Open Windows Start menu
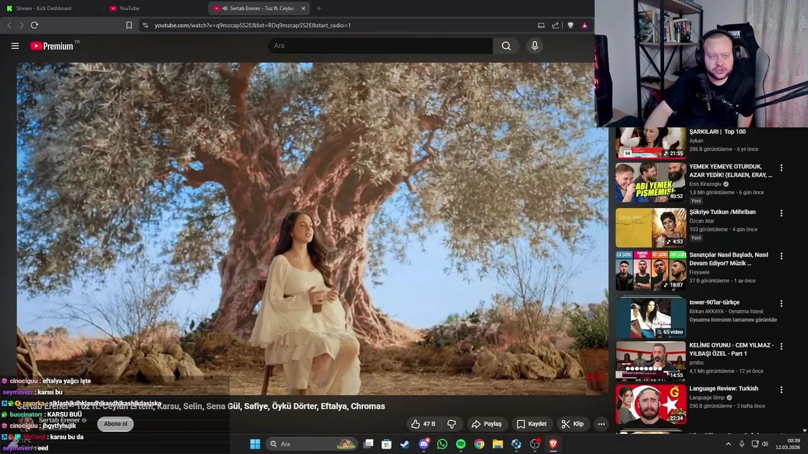The height and width of the screenshot is (454, 808). pyautogui.click(x=255, y=444)
